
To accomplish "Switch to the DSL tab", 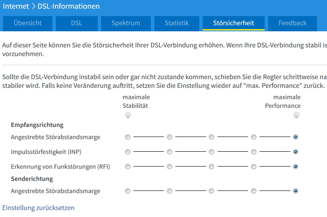I will tap(77, 23).
